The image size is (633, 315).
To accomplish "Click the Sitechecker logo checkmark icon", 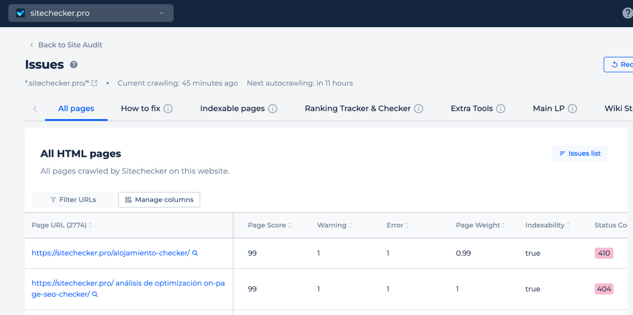I will [21, 13].
